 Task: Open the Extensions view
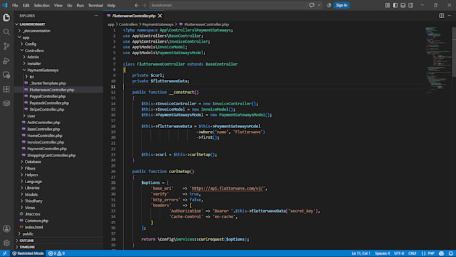point(7,89)
